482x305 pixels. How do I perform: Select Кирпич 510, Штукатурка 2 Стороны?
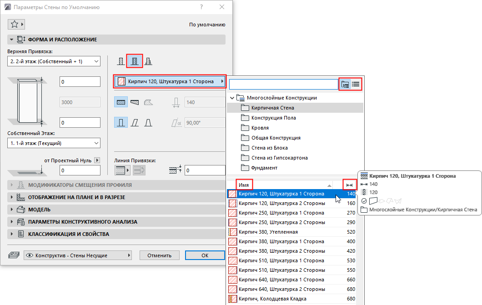tap(291, 270)
